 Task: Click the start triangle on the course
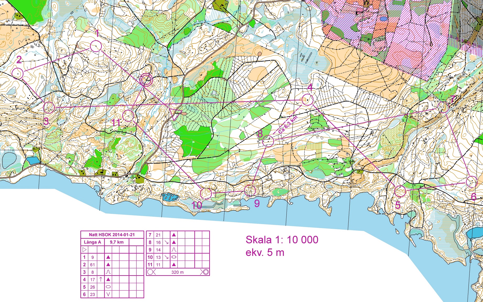pos(175,113)
